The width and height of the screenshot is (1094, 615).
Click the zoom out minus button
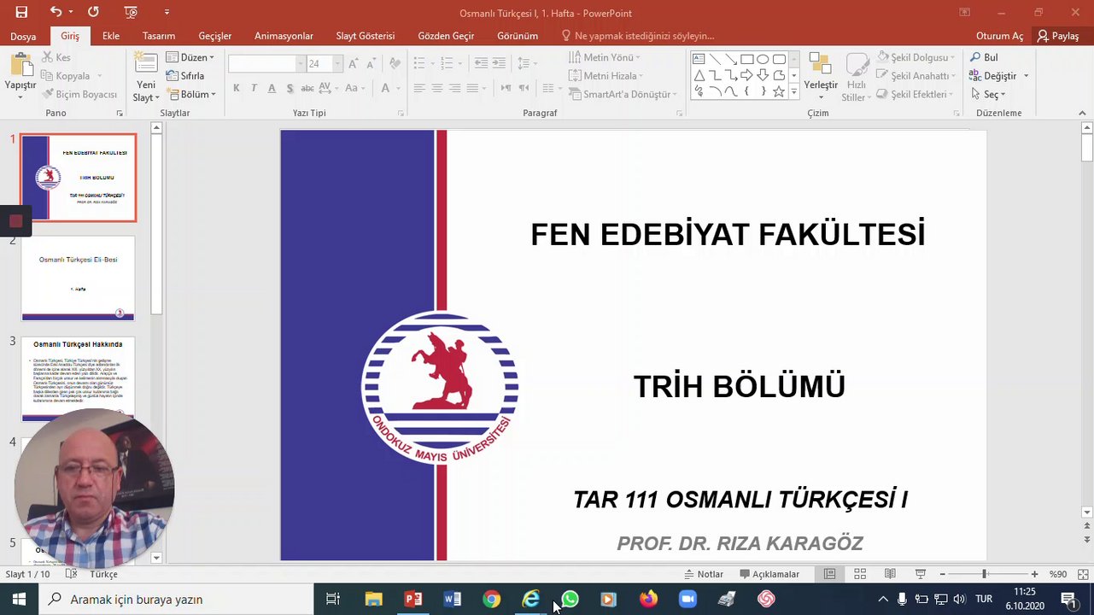(942, 574)
